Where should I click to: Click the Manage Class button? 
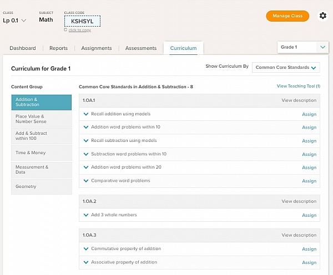tap(287, 16)
